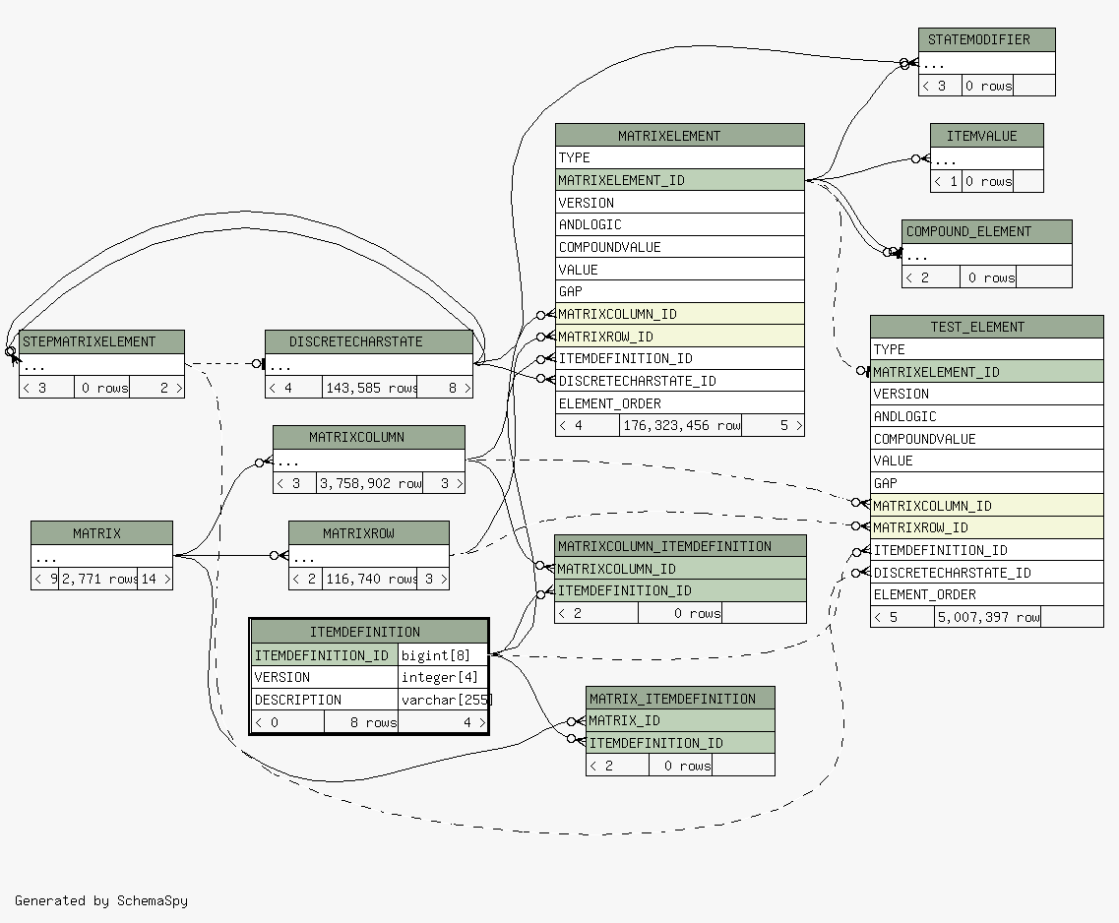Select ITEMDEFINITION_ID in MATRIXCOLUMN_ITEMDEFINITION table
The width and height of the screenshot is (1119, 923).
pos(680,590)
